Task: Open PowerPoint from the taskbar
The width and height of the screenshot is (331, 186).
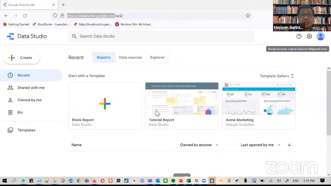Action: (181, 181)
